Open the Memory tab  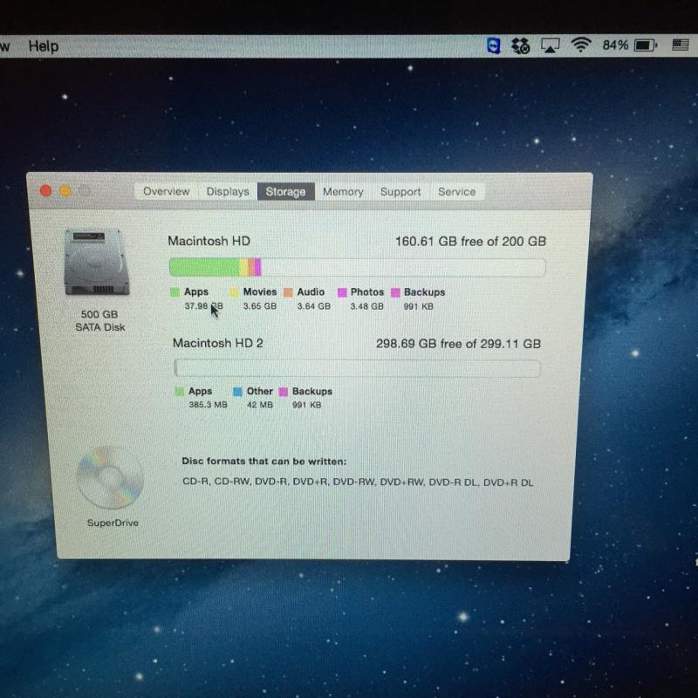343,191
